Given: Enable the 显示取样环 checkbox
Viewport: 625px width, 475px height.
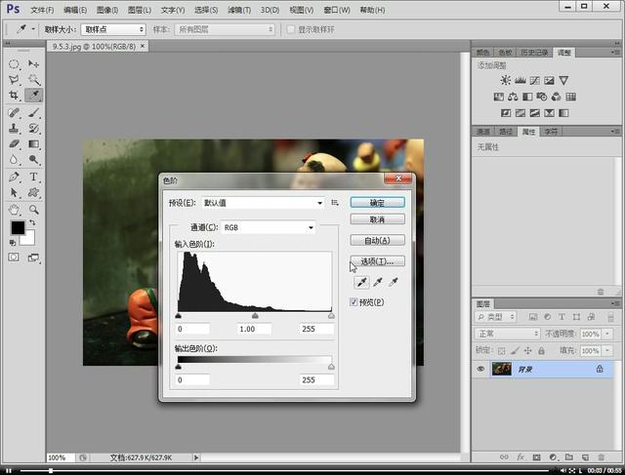Looking at the screenshot, I should 291,29.
